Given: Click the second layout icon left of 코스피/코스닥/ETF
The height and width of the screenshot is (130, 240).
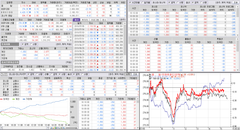Looking at the screenshot, I should [6, 74].
